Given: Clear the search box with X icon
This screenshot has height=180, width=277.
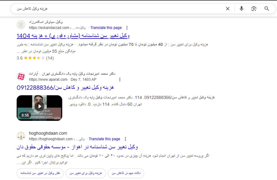Looking at the screenshot, I should (228, 9).
